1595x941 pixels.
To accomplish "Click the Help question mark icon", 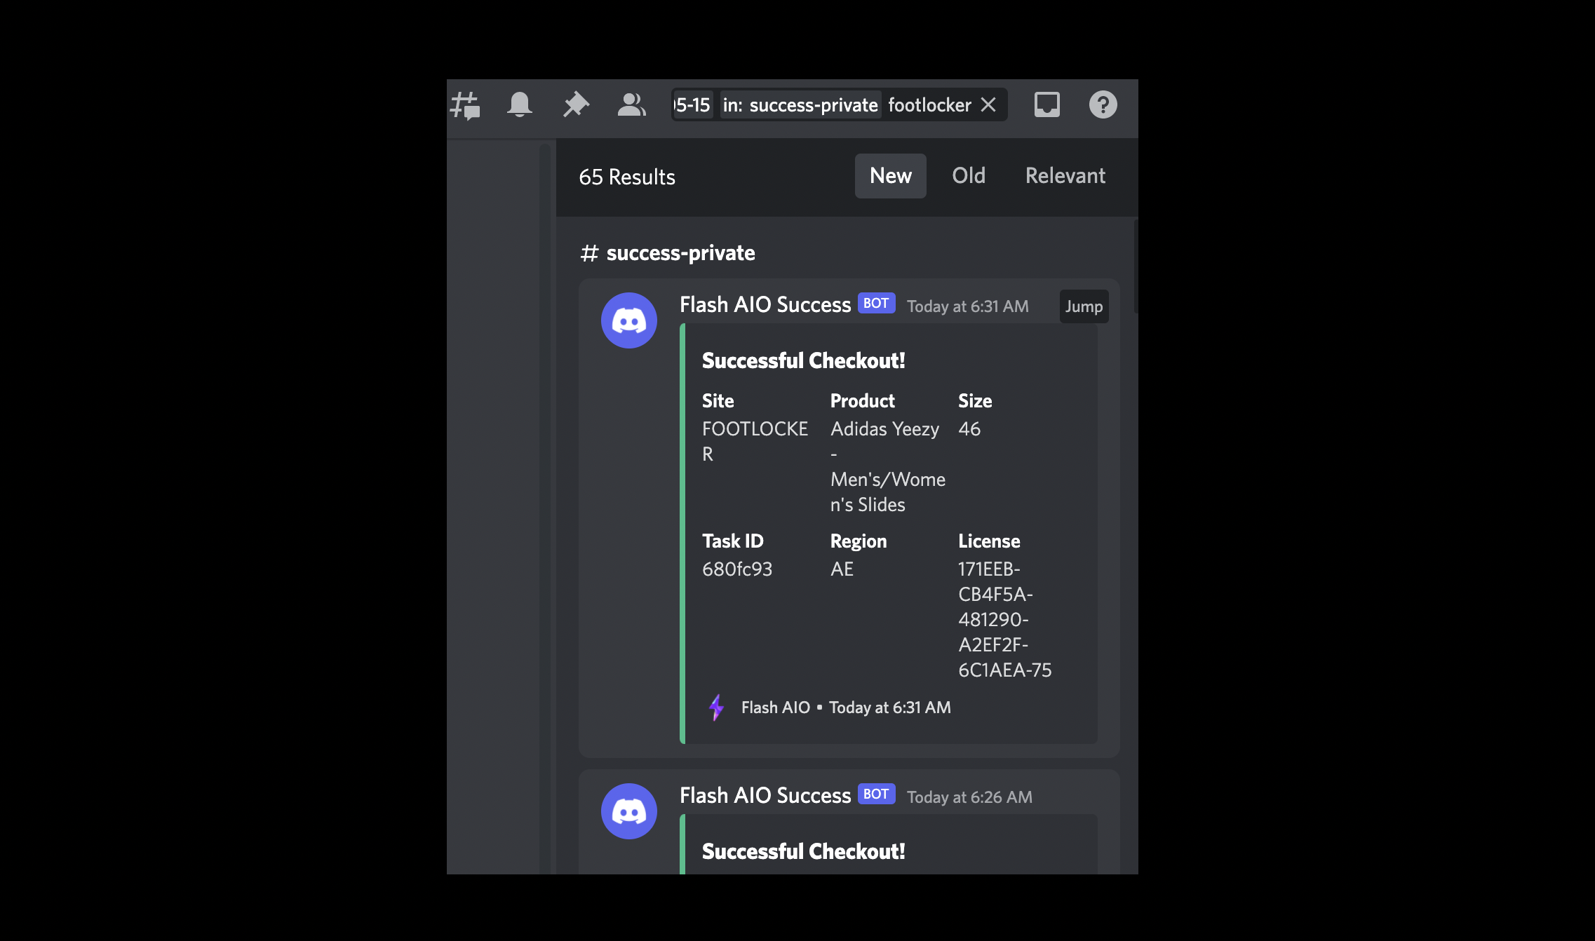I will [1103, 105].
